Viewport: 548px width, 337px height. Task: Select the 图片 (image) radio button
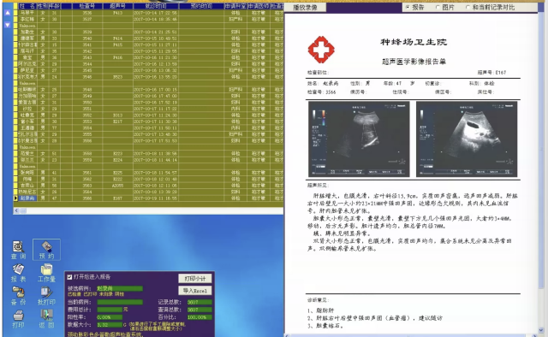(438, 7)
